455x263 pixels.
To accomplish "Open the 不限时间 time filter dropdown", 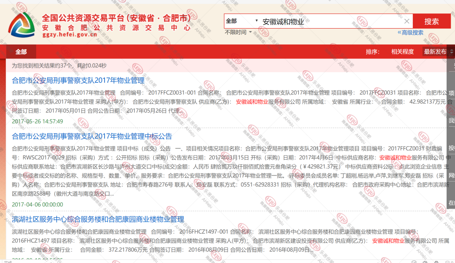I will click(x=238, y=32).
